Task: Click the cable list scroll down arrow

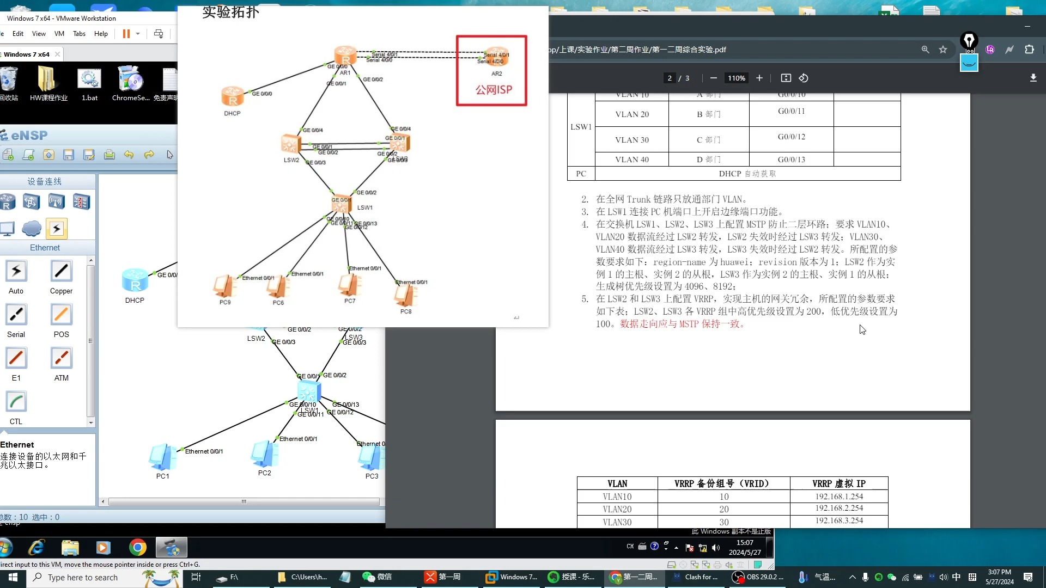Action: coord(91,422)
